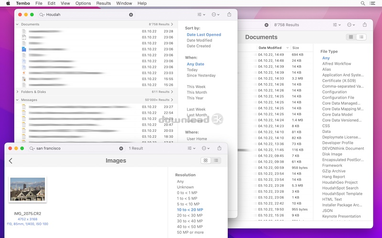Go back from the Images results

click(x=11, y=160)
